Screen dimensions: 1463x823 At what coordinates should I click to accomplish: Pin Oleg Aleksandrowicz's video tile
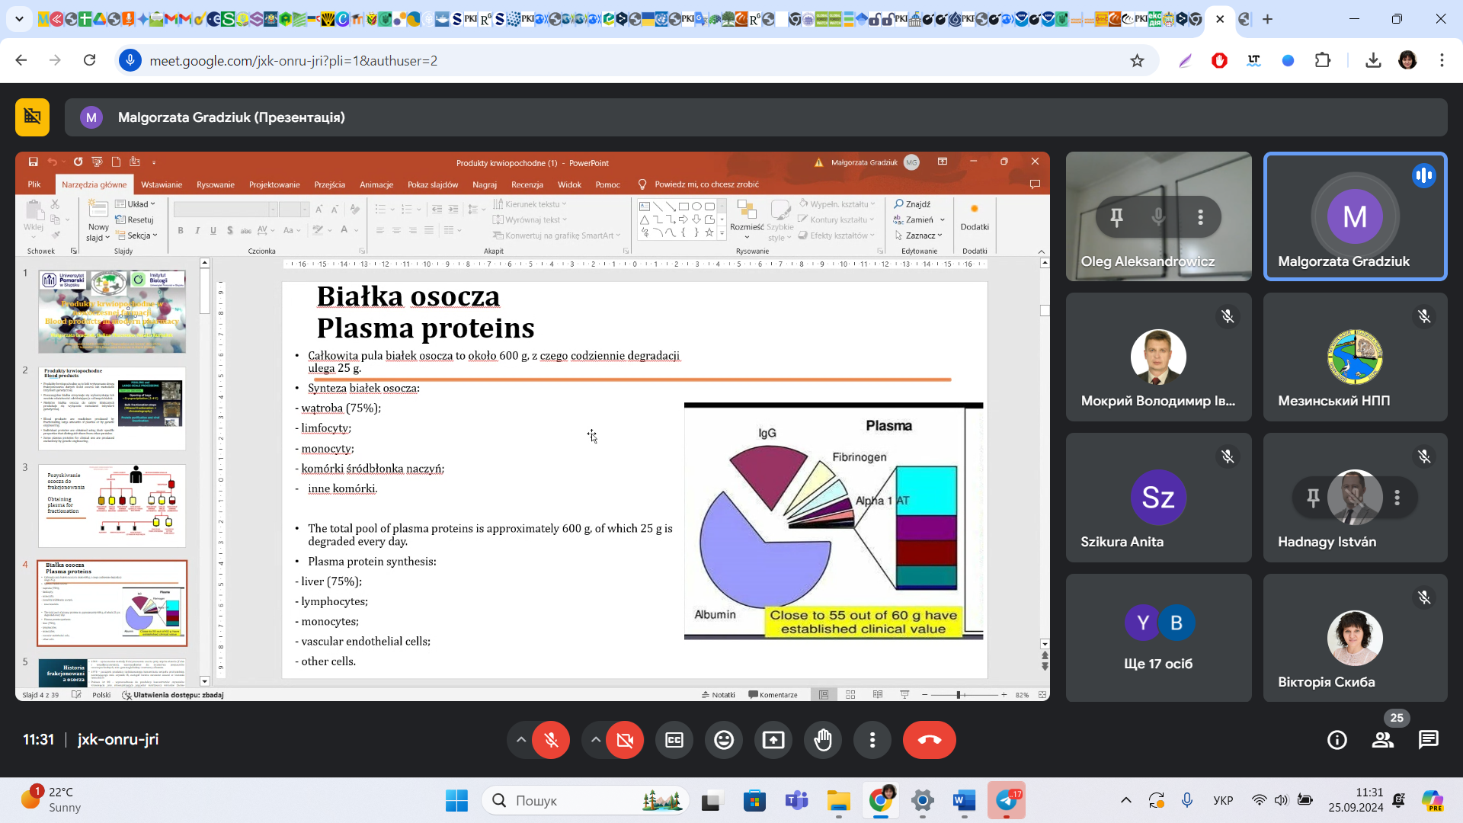pyautogui.click(x=1116, y=217)
